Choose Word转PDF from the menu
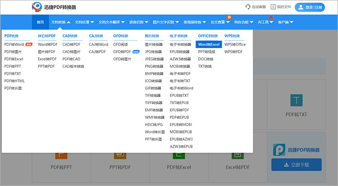The height and width of the screenshot is (186, 338). pos(48,45)
